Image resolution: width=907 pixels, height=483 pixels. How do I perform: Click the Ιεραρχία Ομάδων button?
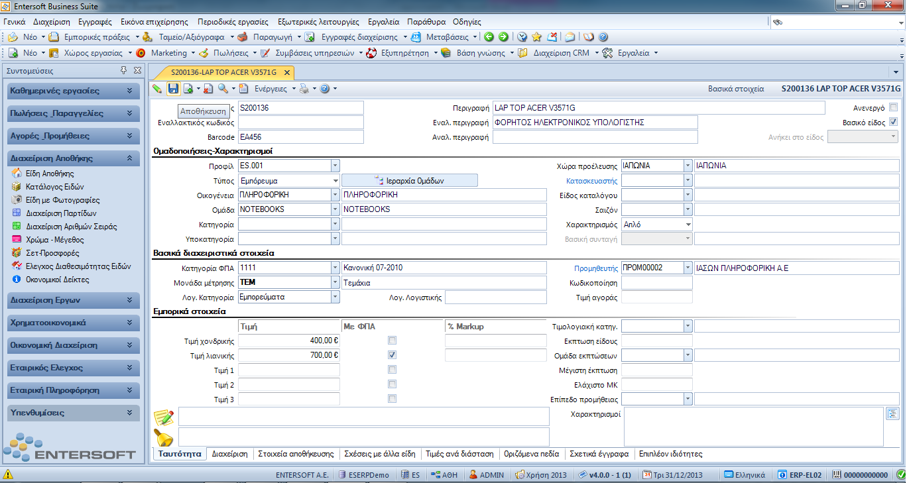410,180
